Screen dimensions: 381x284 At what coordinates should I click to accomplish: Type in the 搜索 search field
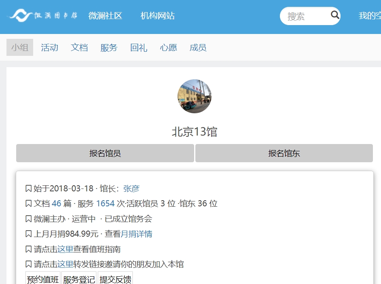click(305, 16)
